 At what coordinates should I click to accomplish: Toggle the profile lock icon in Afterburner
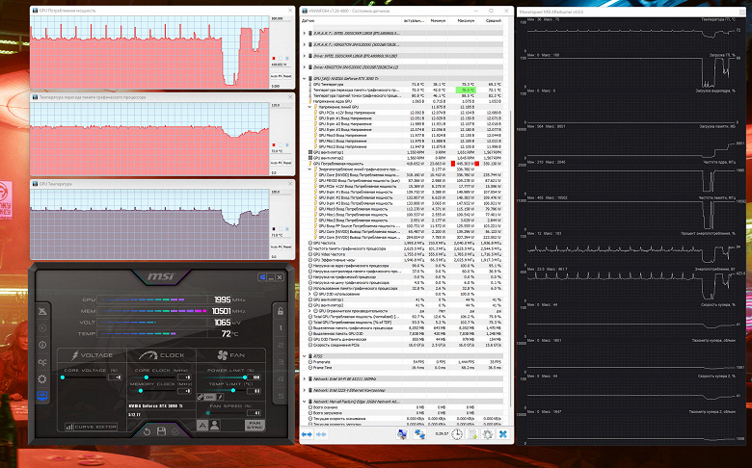tap(281, 311)
